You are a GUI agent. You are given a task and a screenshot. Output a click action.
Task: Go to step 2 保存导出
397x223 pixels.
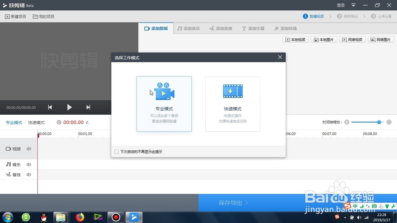pos(347,16)
